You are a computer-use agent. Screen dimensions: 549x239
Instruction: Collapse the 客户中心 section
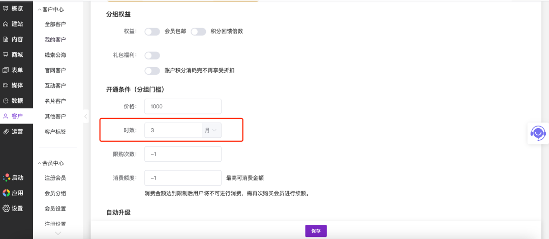[x=51, y=9]
